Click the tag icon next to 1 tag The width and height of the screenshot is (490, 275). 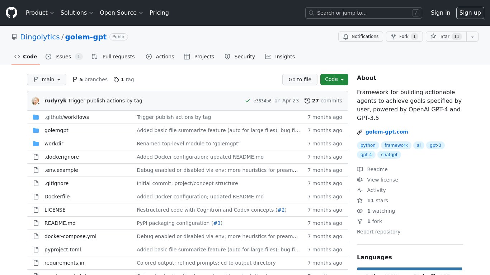coord(116,79)
